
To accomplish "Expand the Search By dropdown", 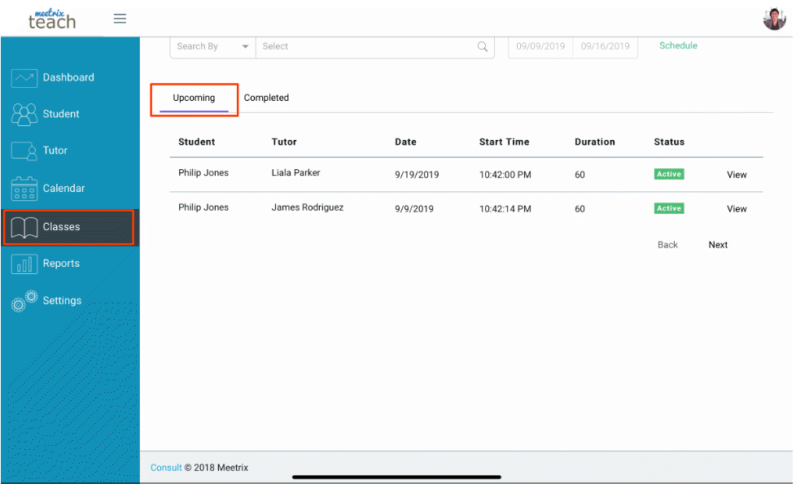I will 212,46.
